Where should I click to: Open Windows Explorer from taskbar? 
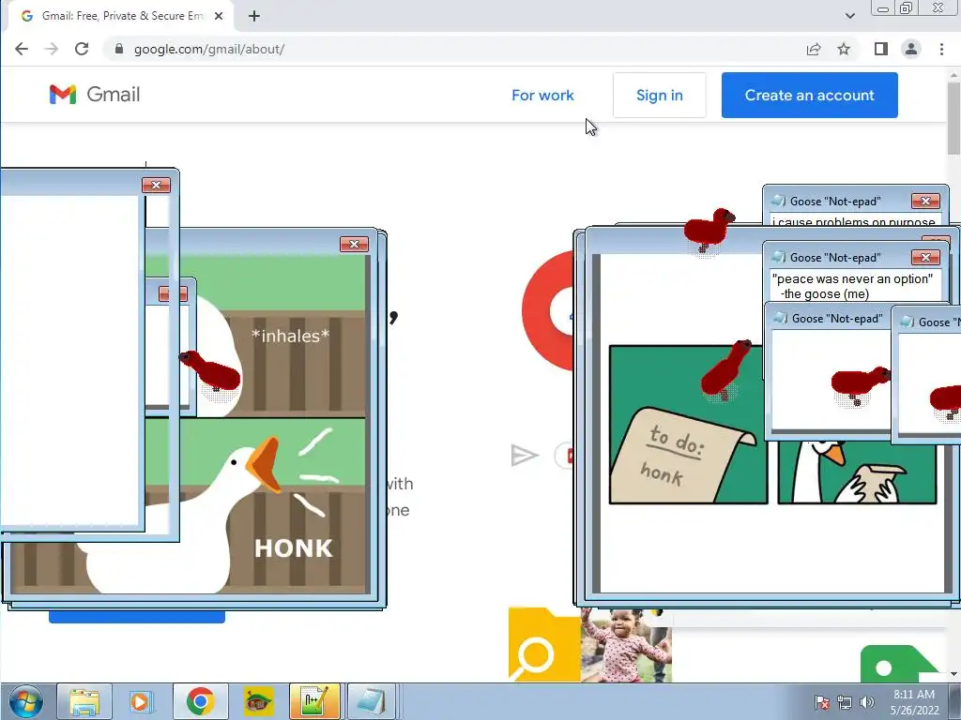click(84, 701)
